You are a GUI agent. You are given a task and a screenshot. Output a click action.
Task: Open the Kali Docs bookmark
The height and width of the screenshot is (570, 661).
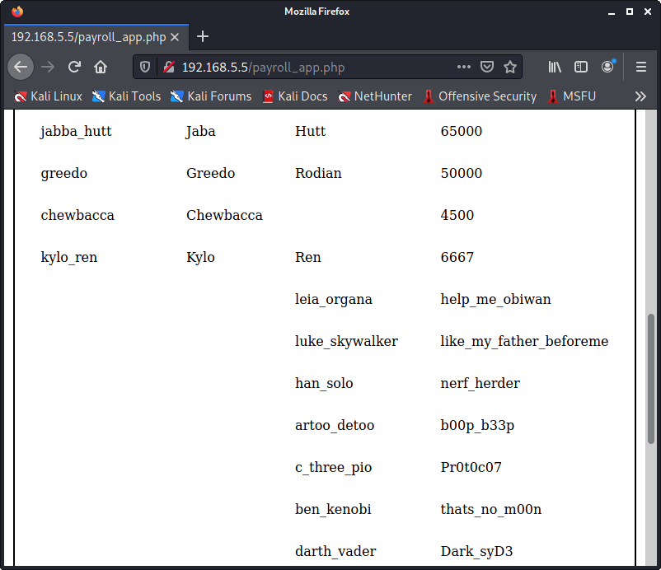tap(295, 96)
